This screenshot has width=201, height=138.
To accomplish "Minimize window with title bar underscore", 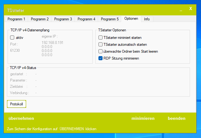I will pos(181,10).
